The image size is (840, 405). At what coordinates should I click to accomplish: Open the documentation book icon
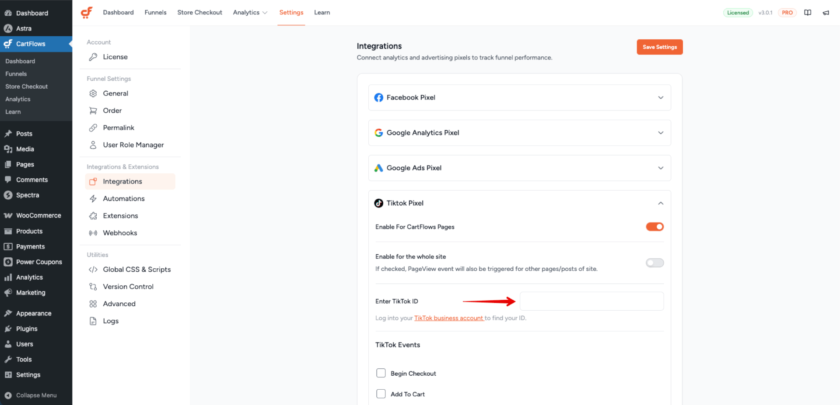808,13
